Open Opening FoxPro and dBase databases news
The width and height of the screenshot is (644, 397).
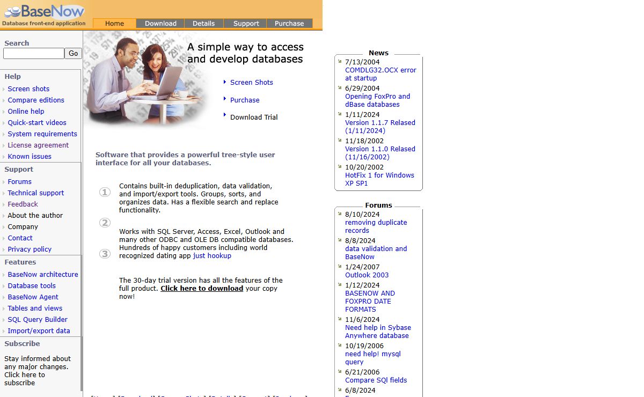tap(377, 100)
